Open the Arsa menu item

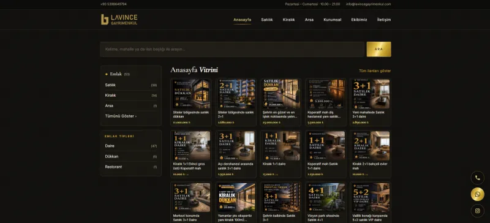click(x=309, y=20)
